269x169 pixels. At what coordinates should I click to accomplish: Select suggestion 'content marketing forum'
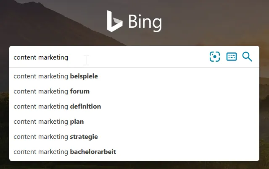(134, 91)
